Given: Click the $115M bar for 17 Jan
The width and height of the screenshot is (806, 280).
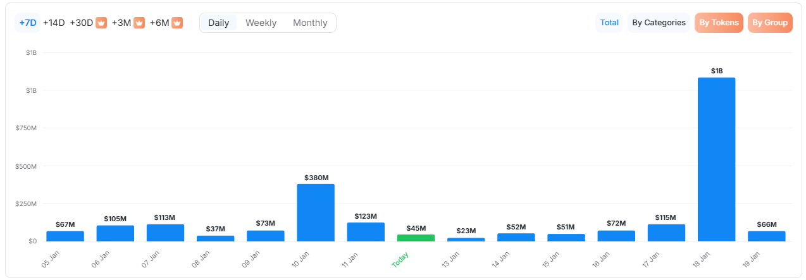Looking at the screenshot, I should [666, 233].
